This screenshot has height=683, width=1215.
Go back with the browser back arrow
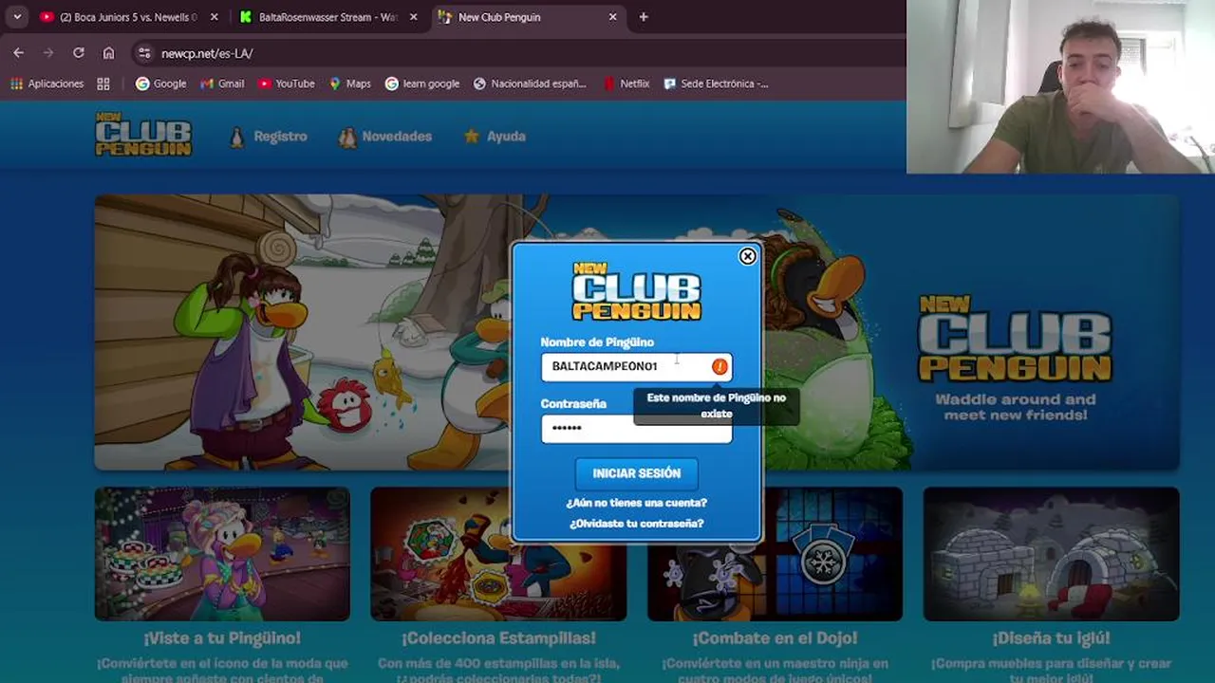click(x=18, y=53)
